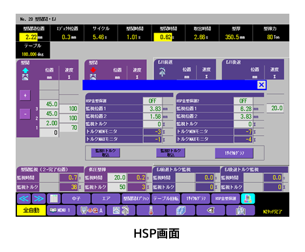Screen dimensions: 305x252
Task: Edit HSP1 監視位置1 value 3.83
Action: tap(152, 108)
